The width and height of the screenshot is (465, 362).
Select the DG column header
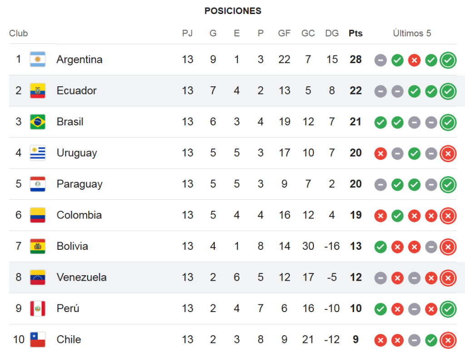tap(332, 33)
